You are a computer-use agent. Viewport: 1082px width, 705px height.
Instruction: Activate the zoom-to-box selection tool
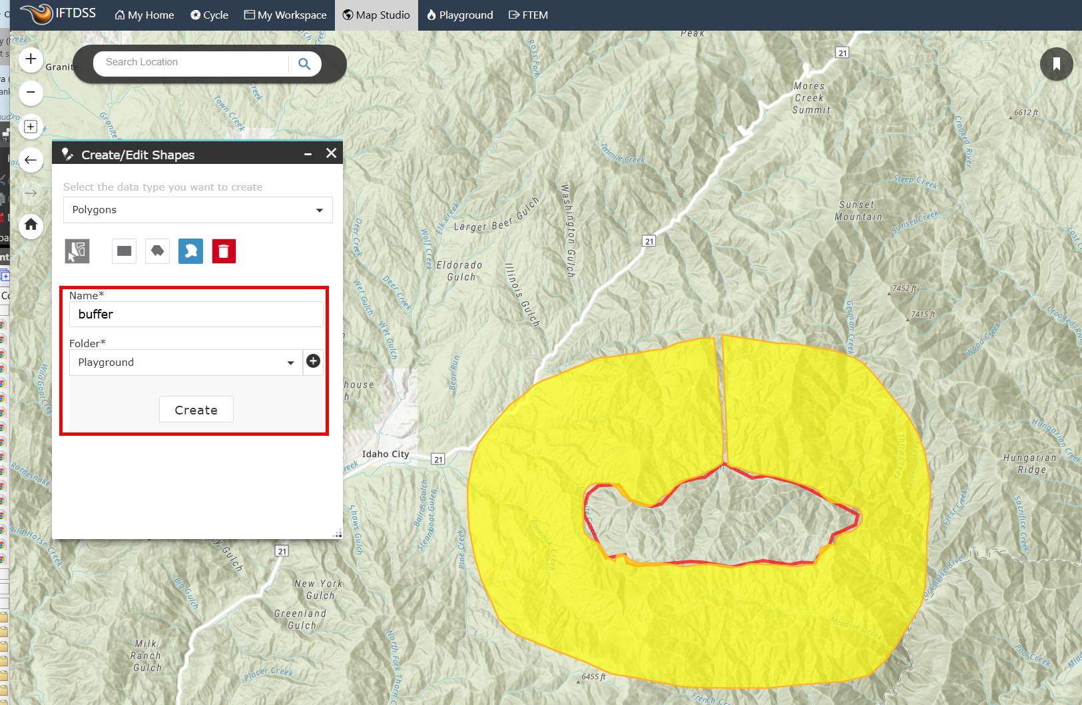click(31, 127)
